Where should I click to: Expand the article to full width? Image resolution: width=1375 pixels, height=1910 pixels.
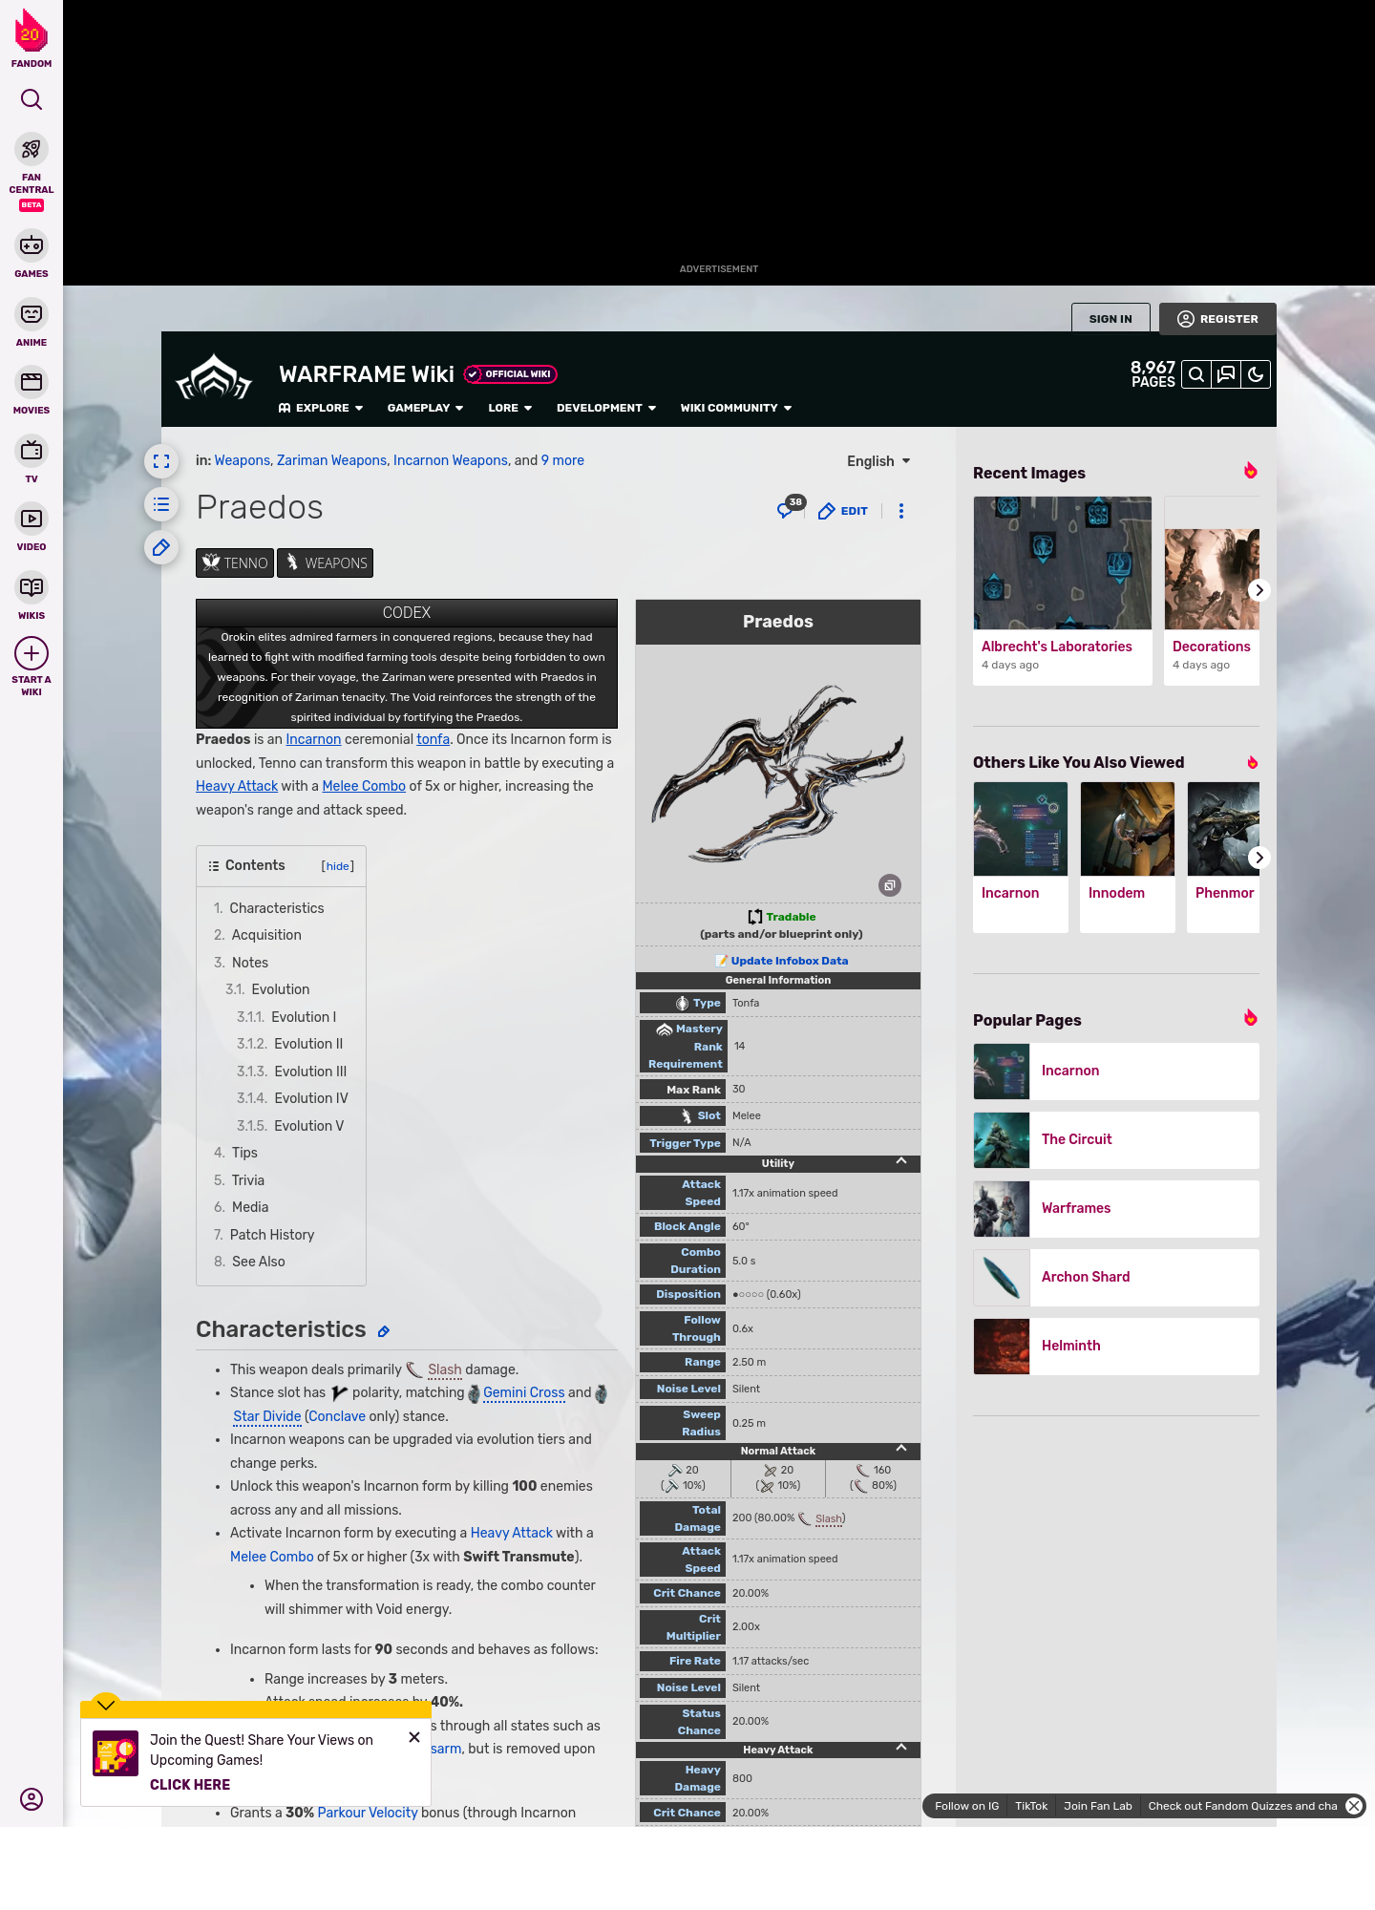[161, 462]
